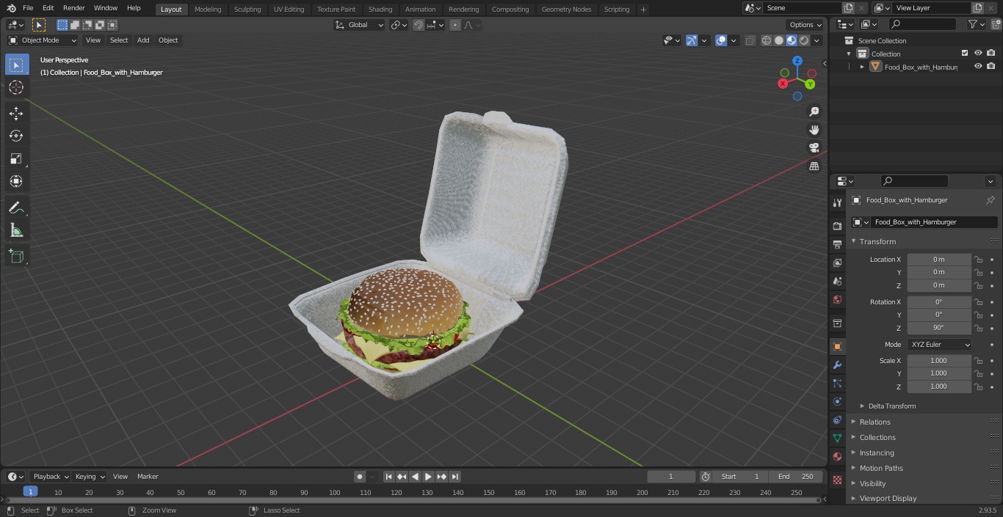Switch to the UV Editing workspace tab
Image resolution: width=1003 pixels, height=517 pixels.
289,9
